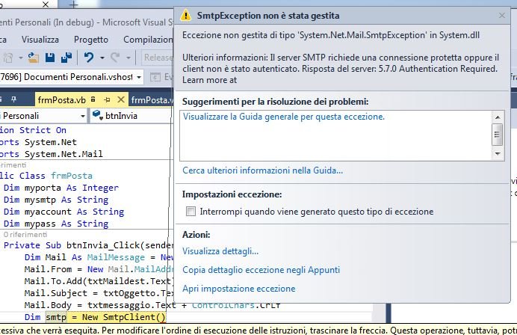517x335 pixels.
Task: Click the Mail.To.Add code line
Action: [99, 281]
